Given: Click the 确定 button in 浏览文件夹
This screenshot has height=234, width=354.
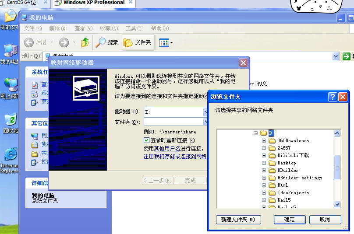Looking at the screenshot, I should (x=290, y=220).
